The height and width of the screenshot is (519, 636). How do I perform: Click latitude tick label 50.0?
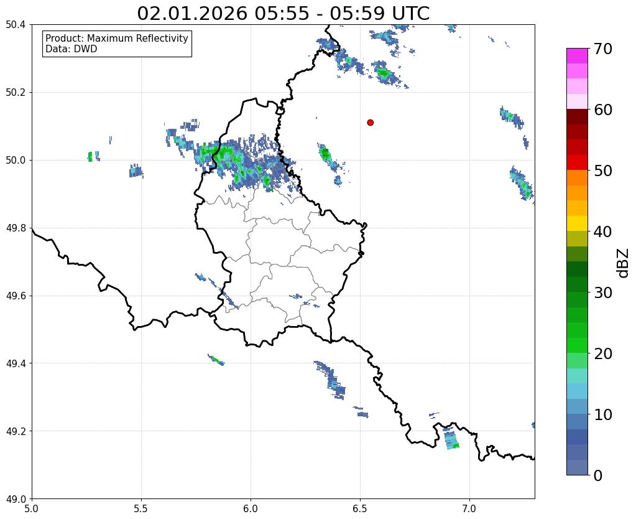click(16, 161)
